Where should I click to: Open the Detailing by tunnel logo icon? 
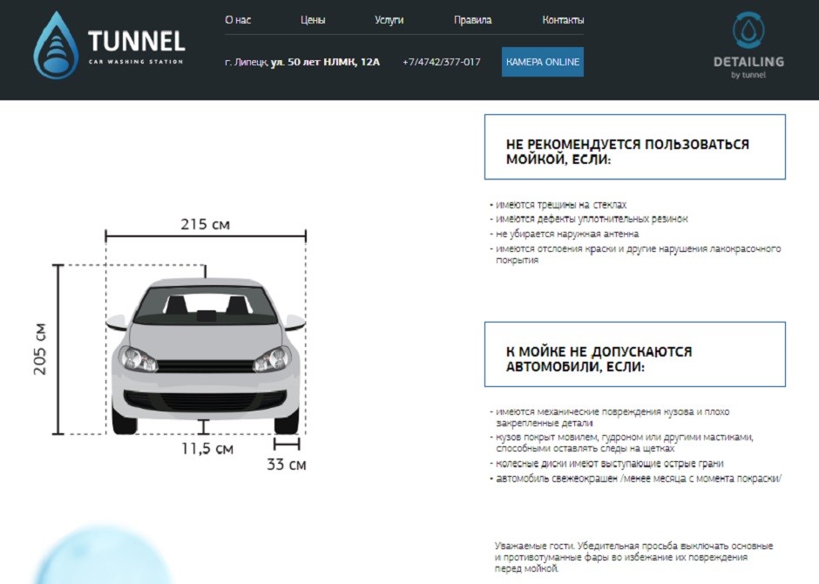click(x=748, y=31)
